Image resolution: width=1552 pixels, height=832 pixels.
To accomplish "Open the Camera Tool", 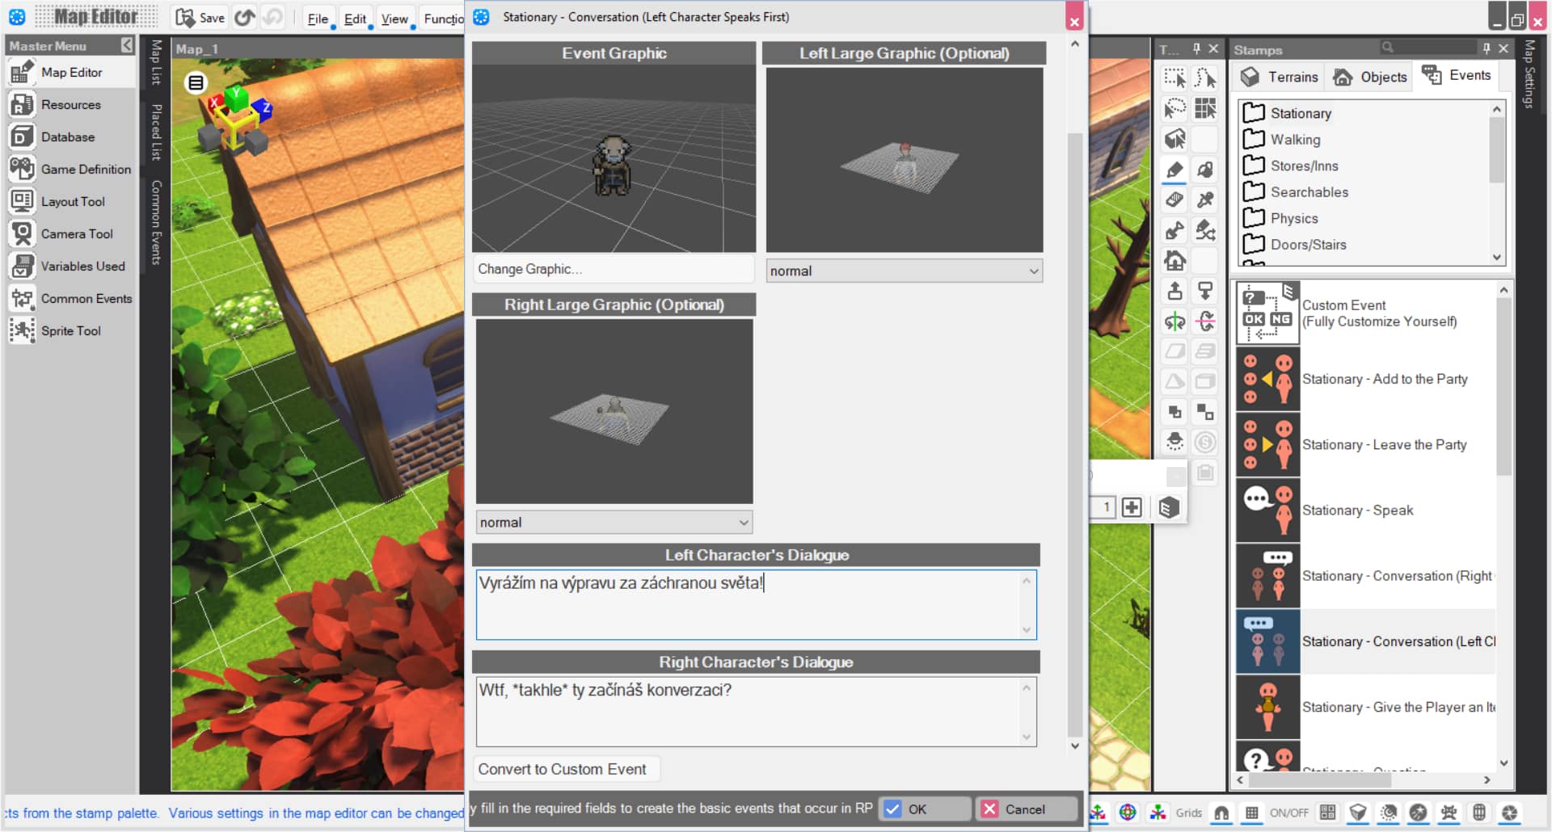I will click(71, 234).
